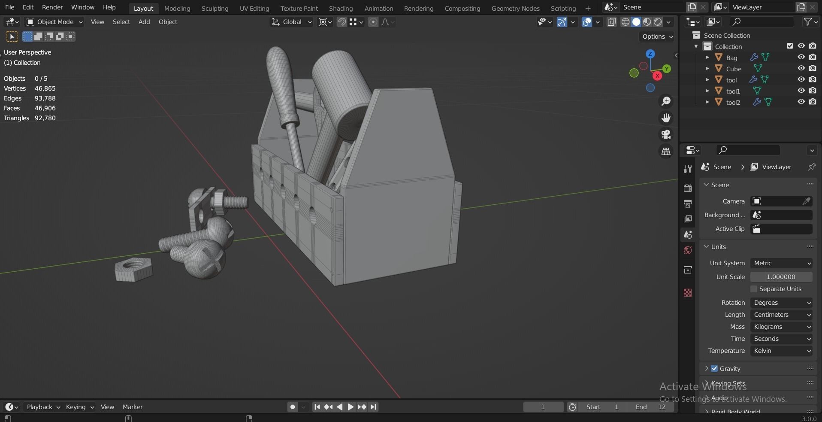
Task: Click the play reverse button
Action: pyautogui.click(x=339, y=407)
